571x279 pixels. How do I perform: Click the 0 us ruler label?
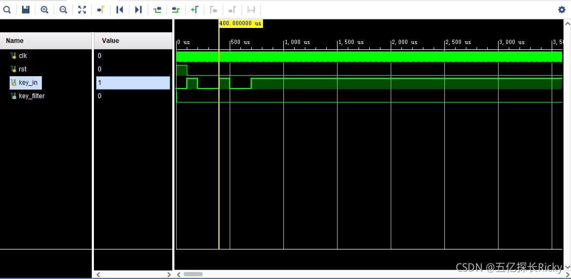184,42
